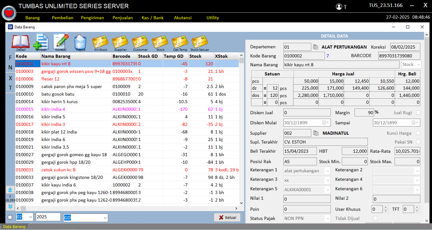Click the Data Barang window icon

[x=10, y=27]
